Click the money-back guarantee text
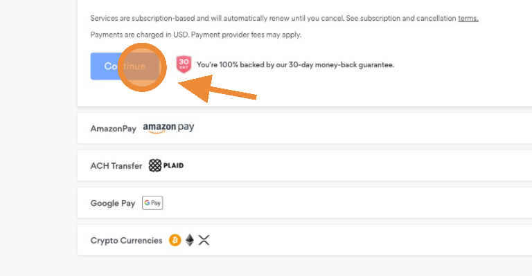The height and width of the screenshot is (276, 532). [x=295, y=65]
